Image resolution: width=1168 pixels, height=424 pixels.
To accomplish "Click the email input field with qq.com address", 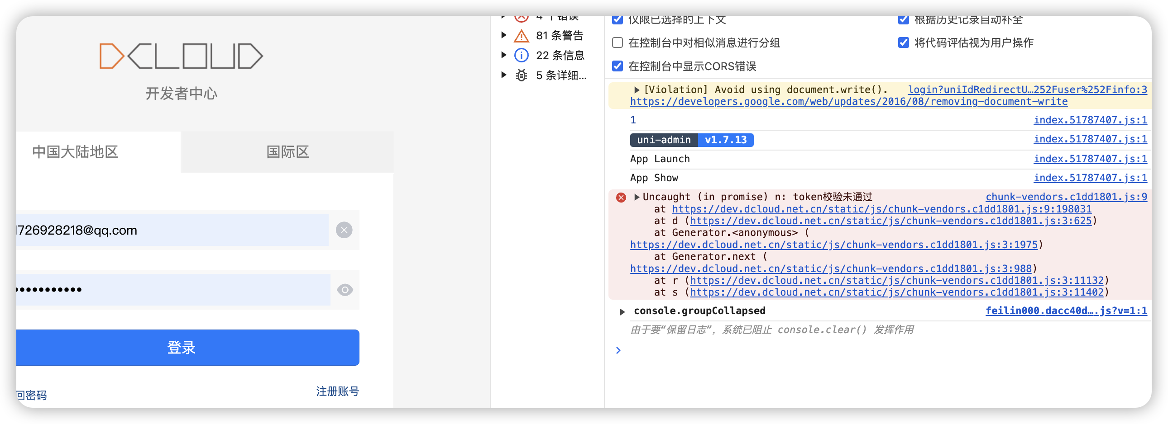I will point(172,230).
